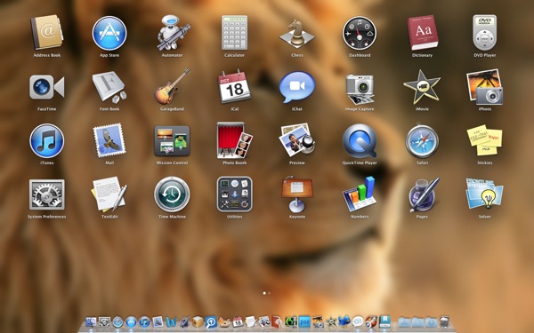The width and height of the screenshot is (534, 333).
Task: Open the Solver app
Action: coord(485,194)
